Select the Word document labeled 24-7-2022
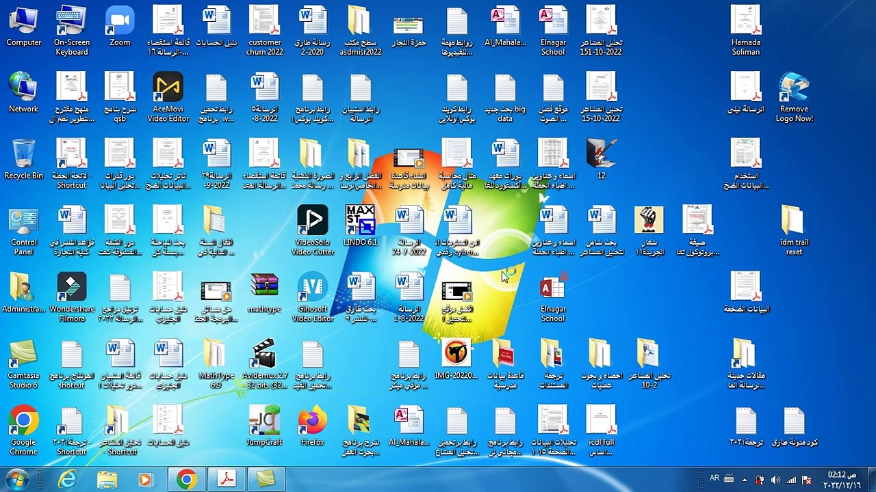The height and width of the screenshot is (492, 876). click(409, 231)
